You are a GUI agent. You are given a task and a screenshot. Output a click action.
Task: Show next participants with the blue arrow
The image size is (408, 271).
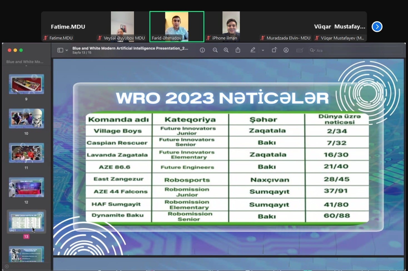[377, 27]
